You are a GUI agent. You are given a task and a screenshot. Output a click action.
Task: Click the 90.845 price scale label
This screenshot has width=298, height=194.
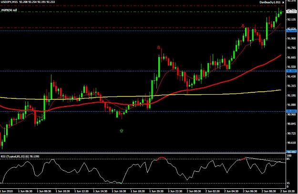click(292, 124)
